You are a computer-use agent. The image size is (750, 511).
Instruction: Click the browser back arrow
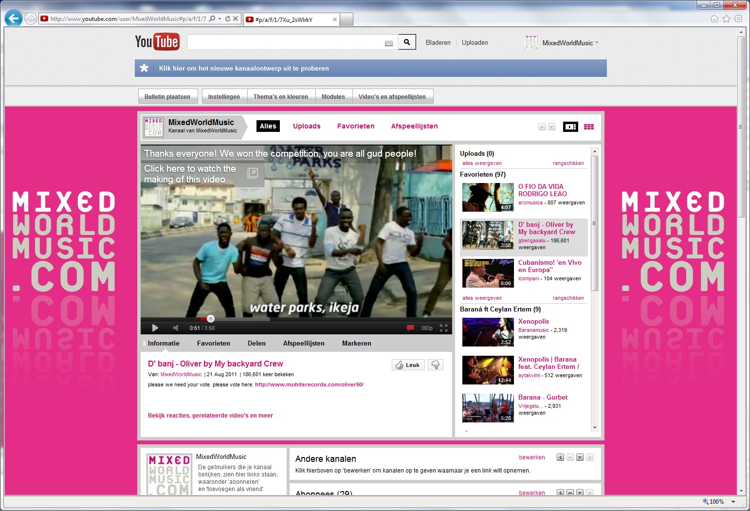[x=14, y=18]
